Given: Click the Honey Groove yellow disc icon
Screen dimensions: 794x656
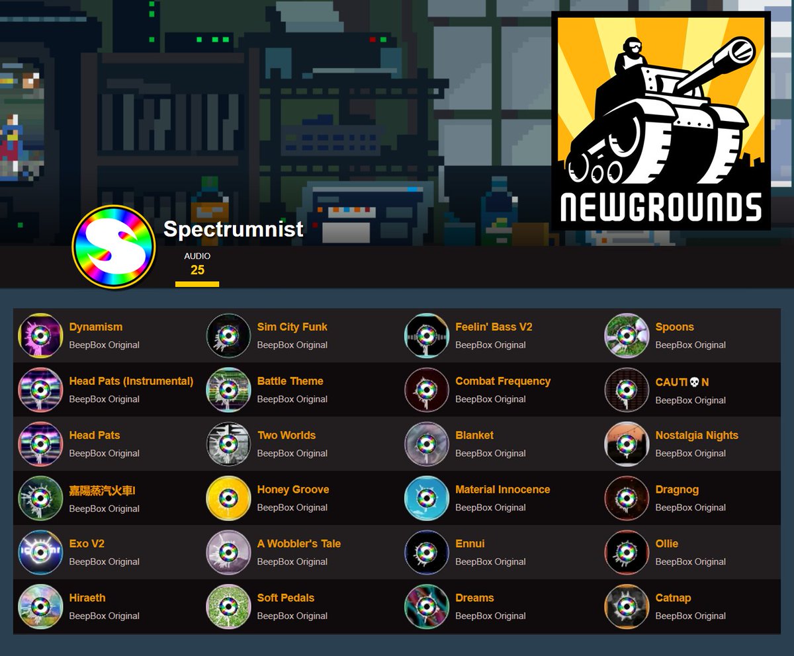Looking at the screenshot, I should click(228, 498).
